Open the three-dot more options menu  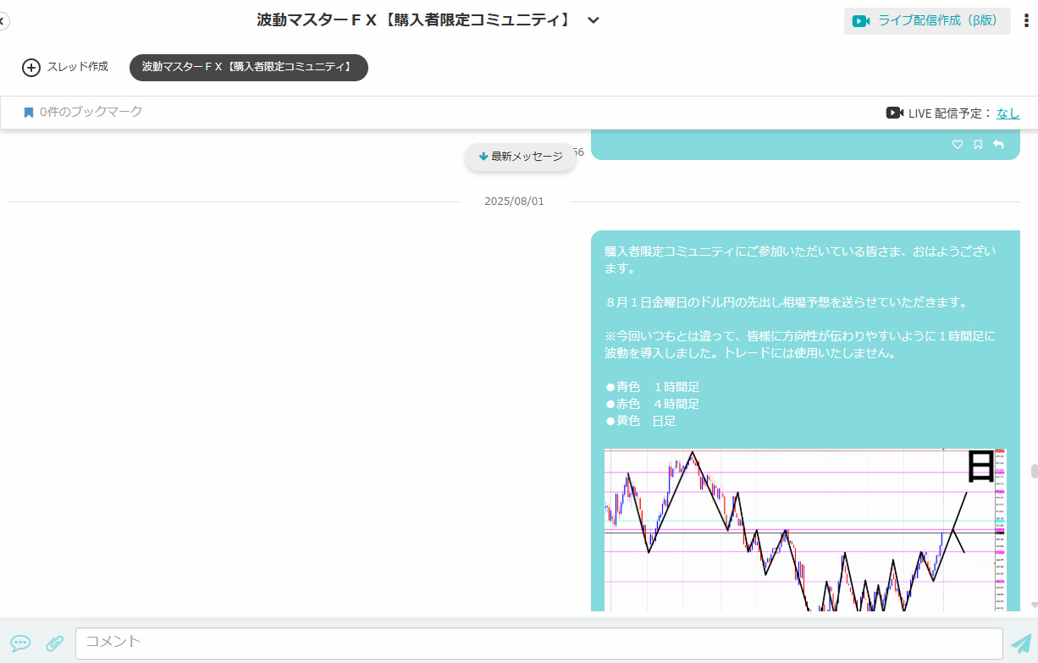1026,20
